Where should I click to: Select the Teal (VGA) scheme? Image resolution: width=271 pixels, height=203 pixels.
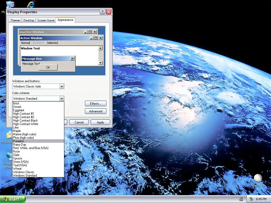[x=38, y=165]
